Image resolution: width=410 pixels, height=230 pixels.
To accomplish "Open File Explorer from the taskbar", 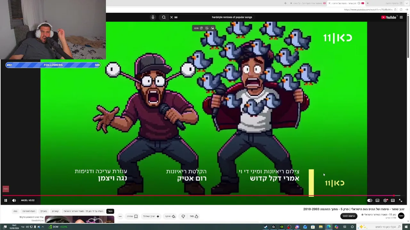I will click(321, 227).
